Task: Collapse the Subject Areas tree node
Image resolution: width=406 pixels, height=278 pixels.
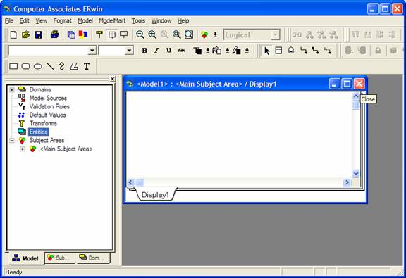Action: pos(12,141)
